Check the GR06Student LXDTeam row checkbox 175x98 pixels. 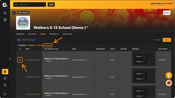click(20, 77)
